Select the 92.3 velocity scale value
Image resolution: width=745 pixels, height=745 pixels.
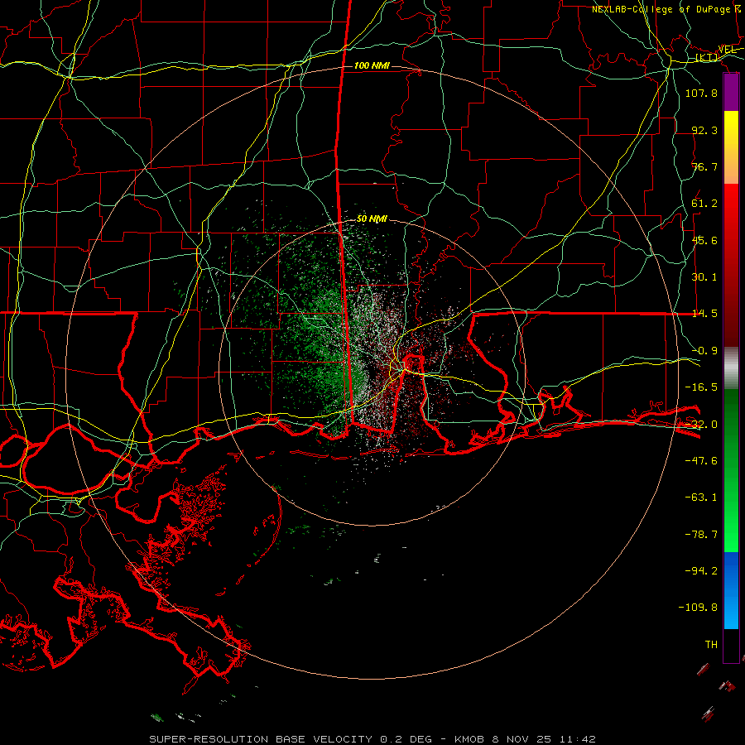point(704,130)
